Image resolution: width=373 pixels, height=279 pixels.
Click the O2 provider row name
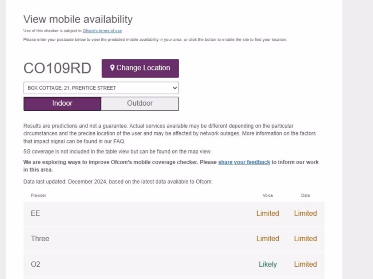coord(35,264)
